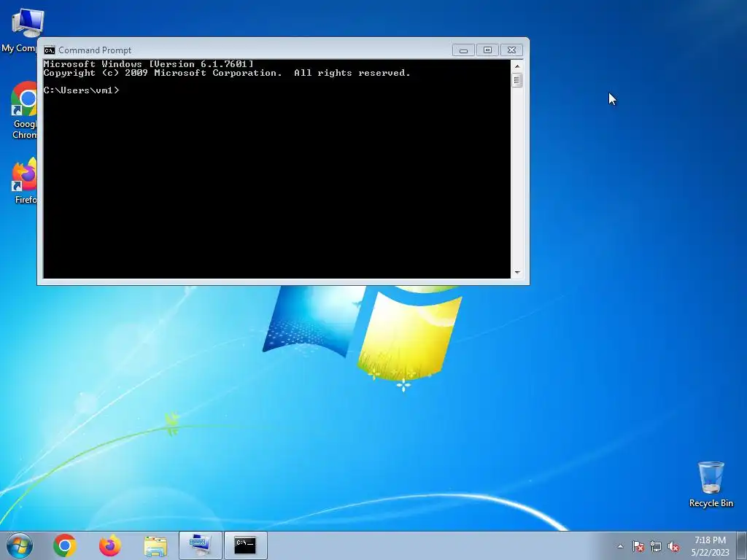
Task: Click the scroll down arrow in Command Prompt
Action: click(x=517, y=273)
